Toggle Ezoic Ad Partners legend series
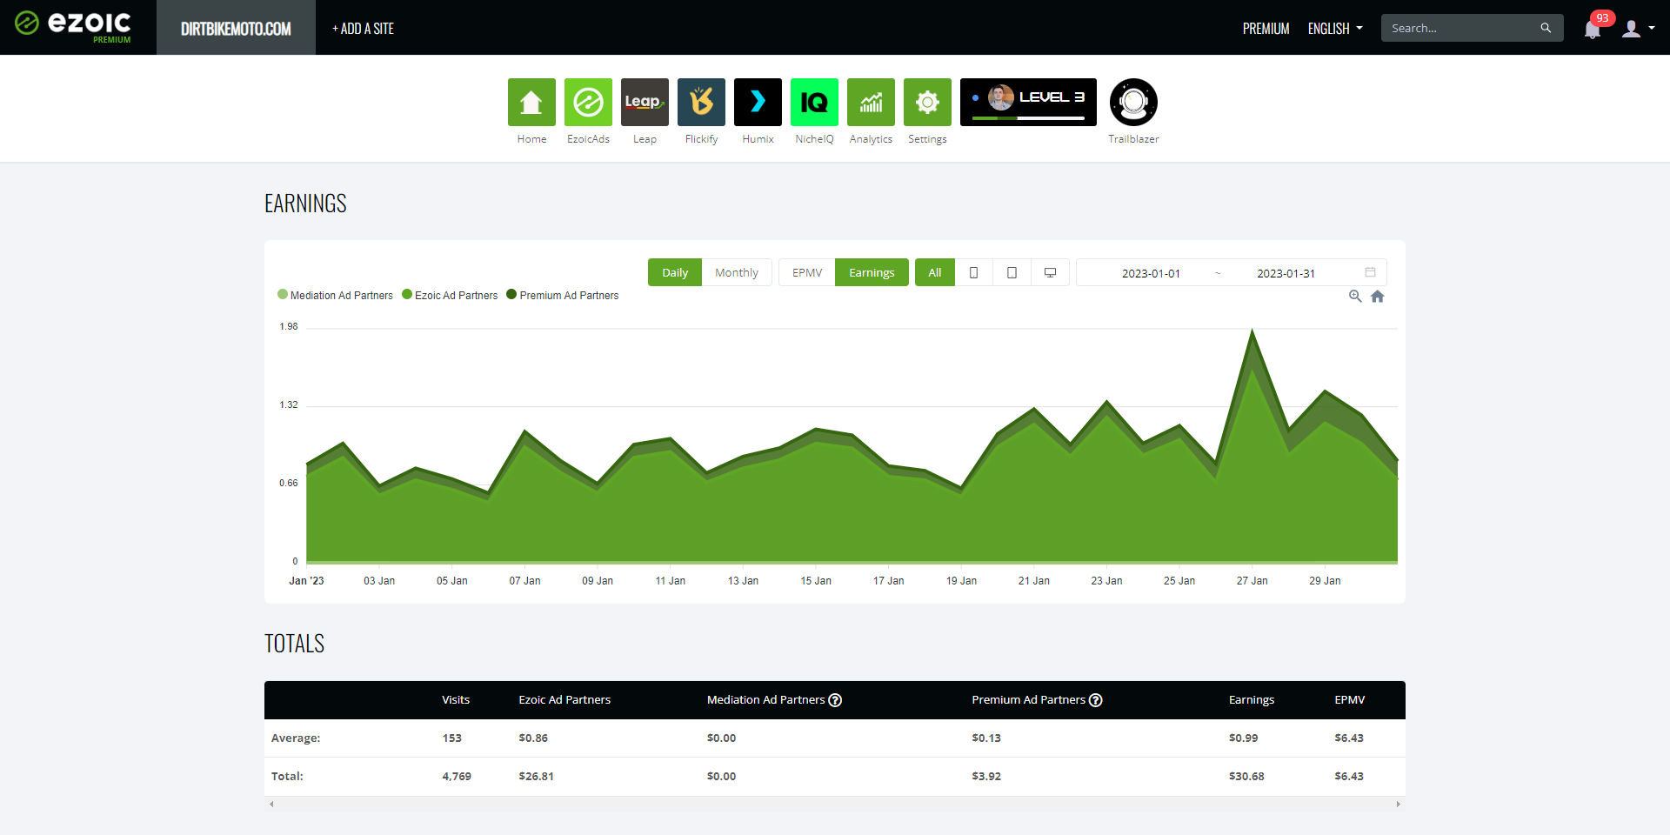This screenshot has height=835, width=1670. click(450, 295)
